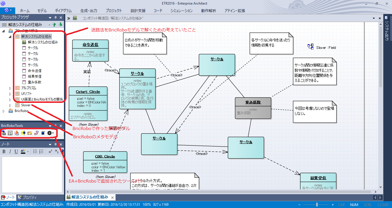Collapse the 解法システムの仕組み package node

coord(10,37)
